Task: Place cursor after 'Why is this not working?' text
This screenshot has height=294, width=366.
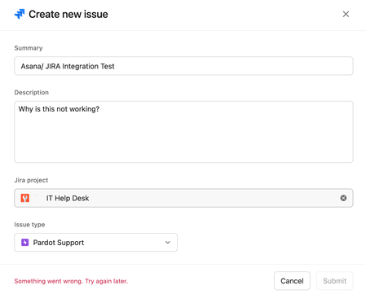Action: coord(99,109)
